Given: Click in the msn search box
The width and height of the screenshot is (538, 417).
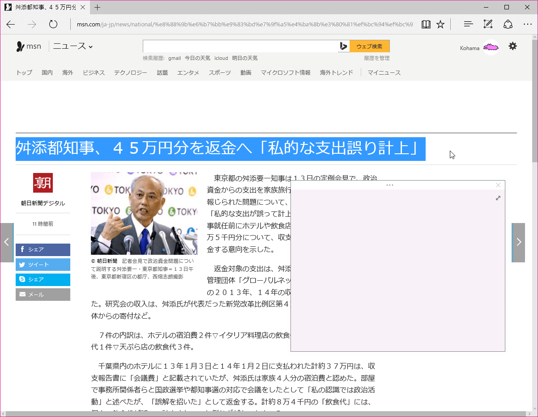Looking at the screenshot, I should tap(240, 46).
